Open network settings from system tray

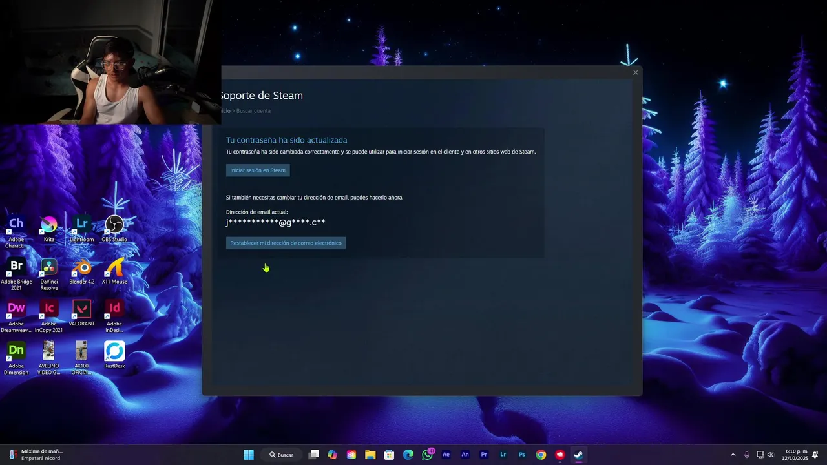tap(760, 455)
